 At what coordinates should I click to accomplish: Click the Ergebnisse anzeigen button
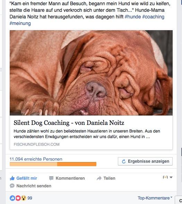pos(145,161)
